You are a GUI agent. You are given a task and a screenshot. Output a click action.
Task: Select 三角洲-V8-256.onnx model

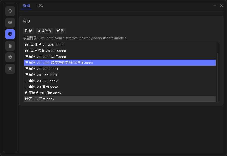click(120, 75)
